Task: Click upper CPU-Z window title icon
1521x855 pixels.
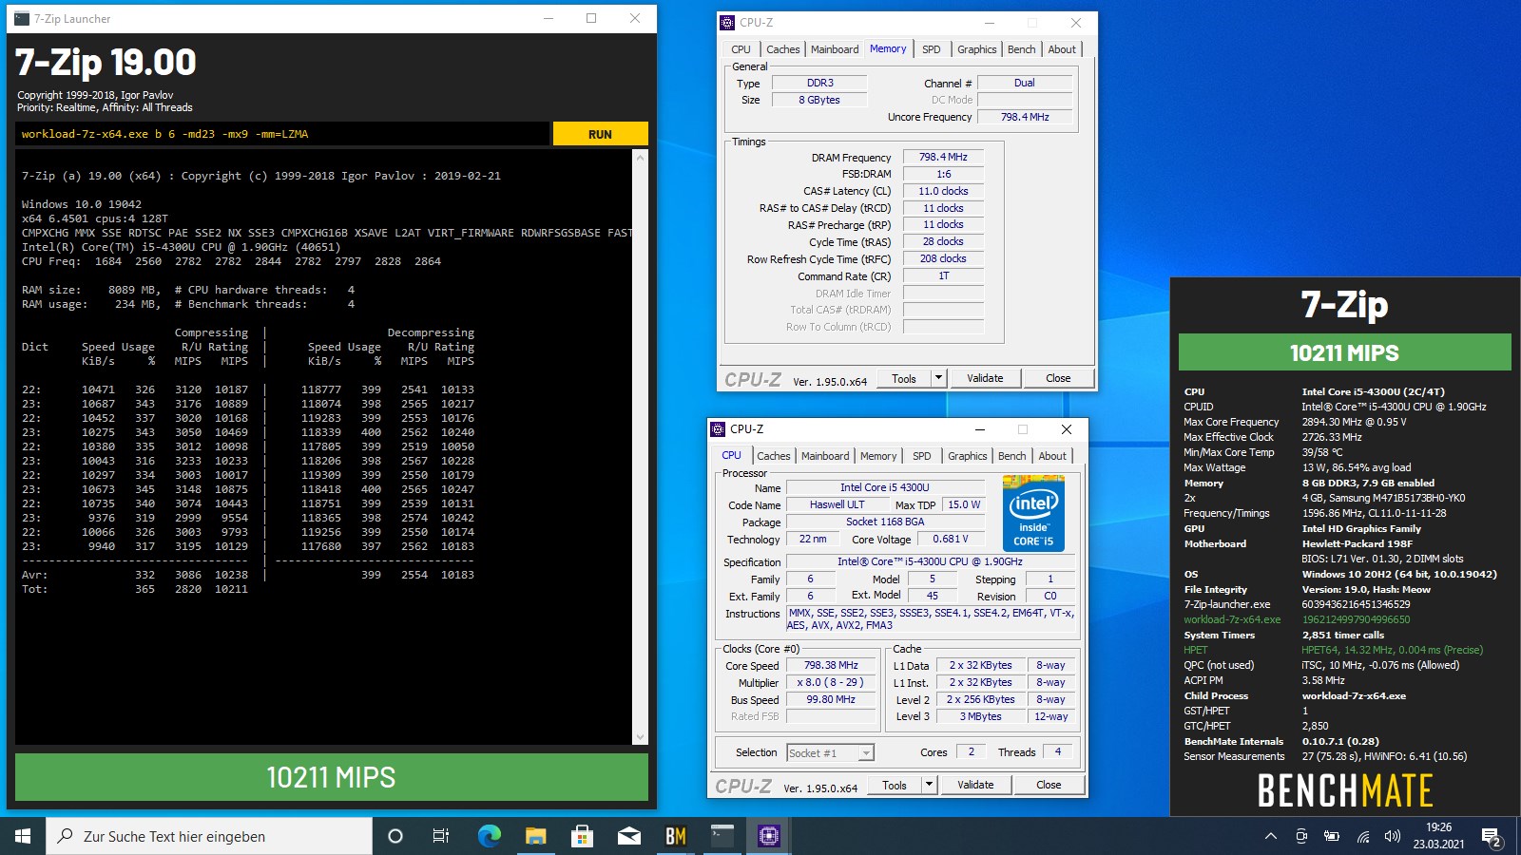Action: click(x=727, y=23)
